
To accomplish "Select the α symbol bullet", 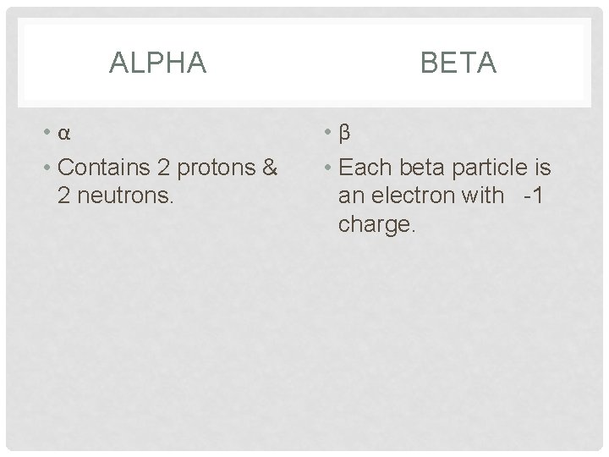I will coord(64,135).
